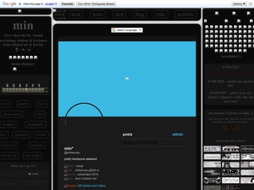Open the Lilith site badge

212,149
